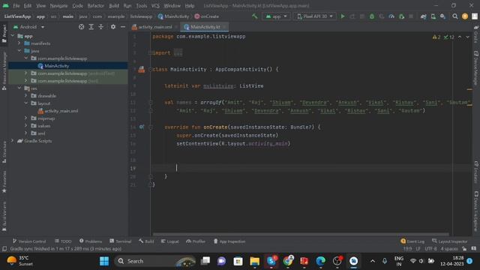Screen dimensions: 480x270
Task: Toggle the Structure sidebar tab
Action: coord(4,152)
